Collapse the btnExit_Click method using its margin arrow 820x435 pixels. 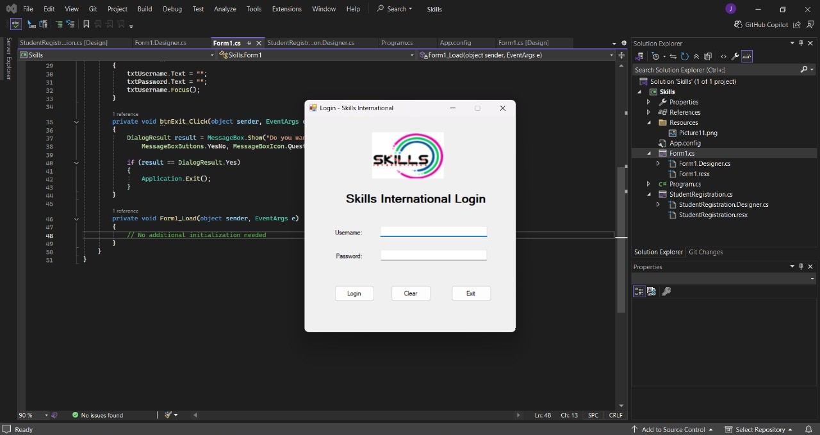pos(76,122)
